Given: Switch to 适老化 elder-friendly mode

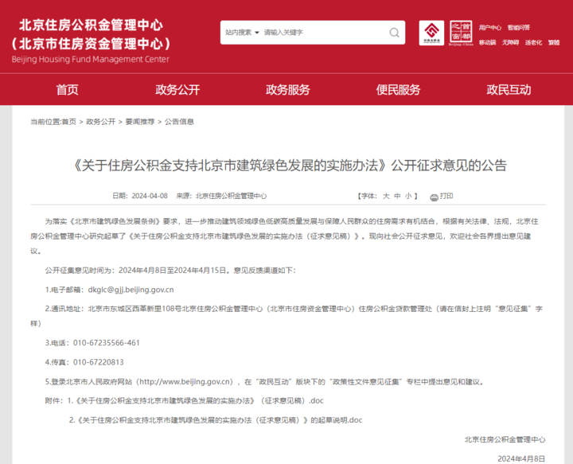Looking at the screenshot, I should pyautogui.click(x=533, y=42).
